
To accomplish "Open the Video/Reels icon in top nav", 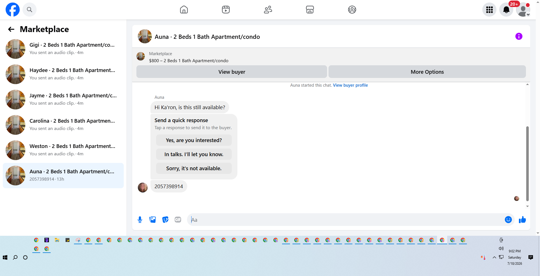I will pos(226,10).
